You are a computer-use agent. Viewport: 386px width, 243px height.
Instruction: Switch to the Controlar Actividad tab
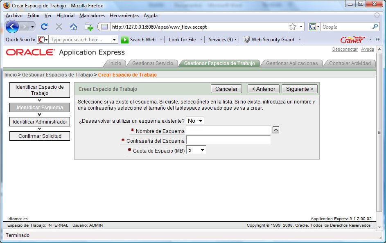[350, 63]
